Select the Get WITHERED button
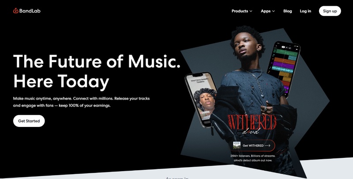The height and width of the screenshot is (179, 353). click(x=252, y=145)
